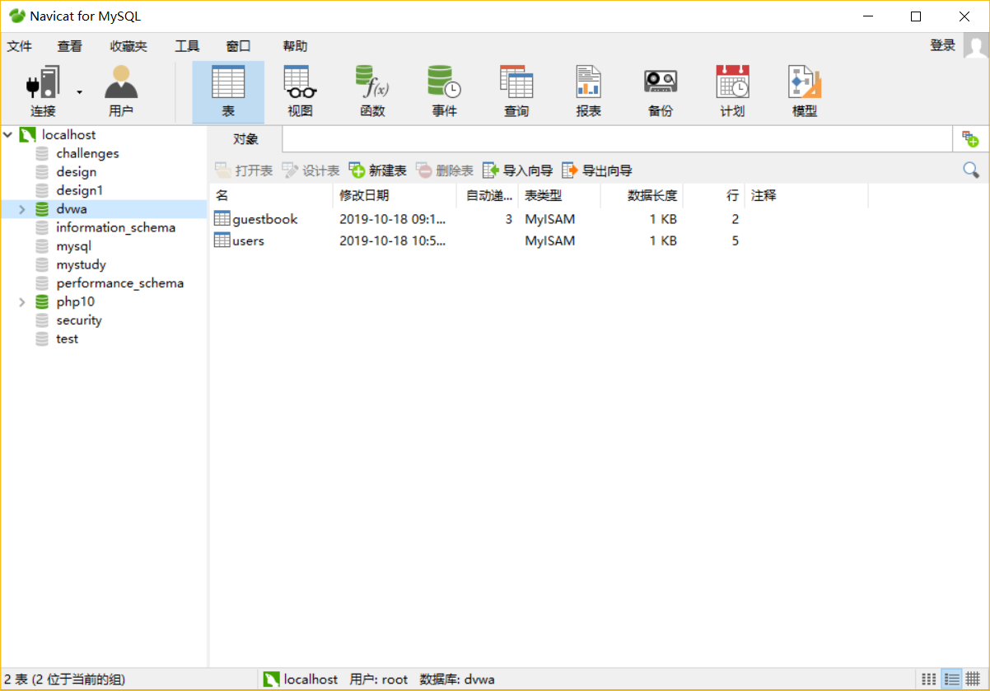Open the Event (事件) objects
This screenshot has width=990, height=691.
click(444, 91)
